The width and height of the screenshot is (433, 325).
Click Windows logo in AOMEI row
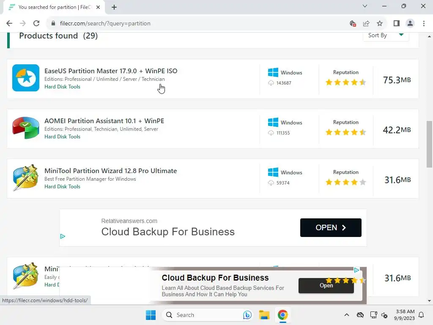tap(273, 122)
